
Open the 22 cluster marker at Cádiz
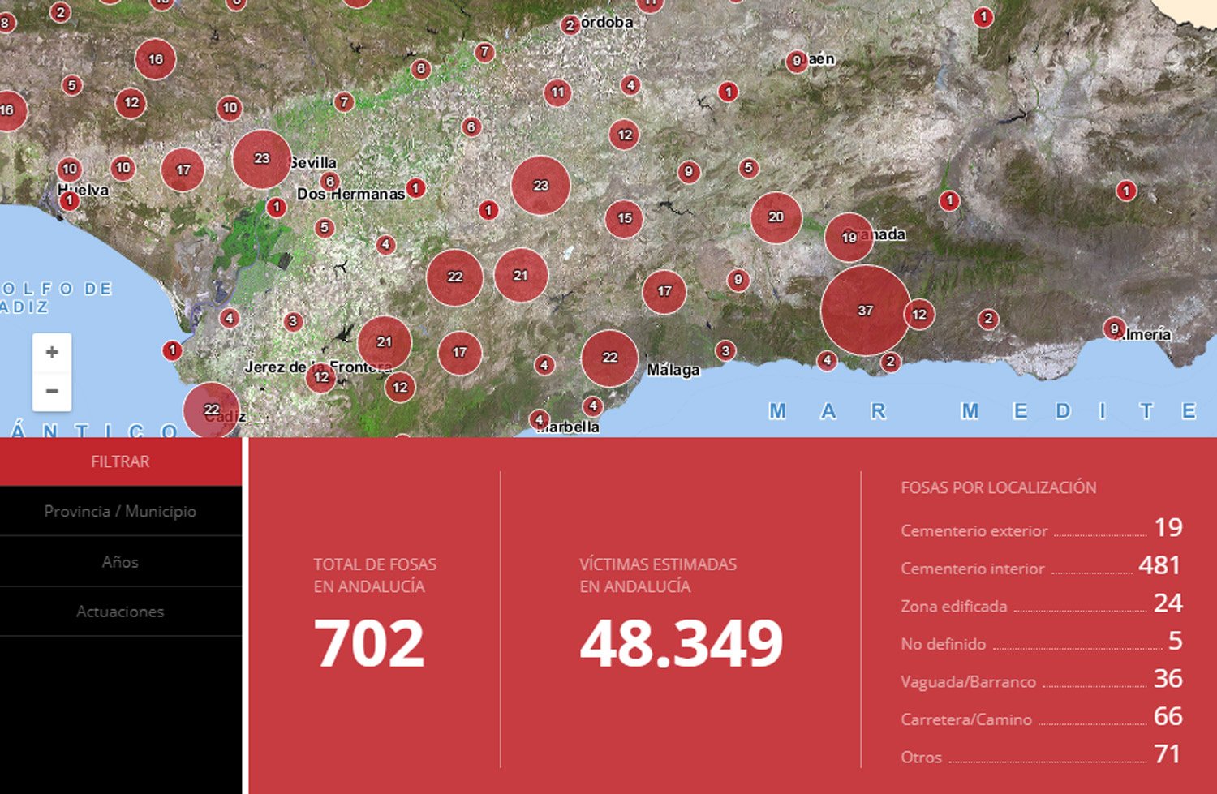click(x=211, y=410)
